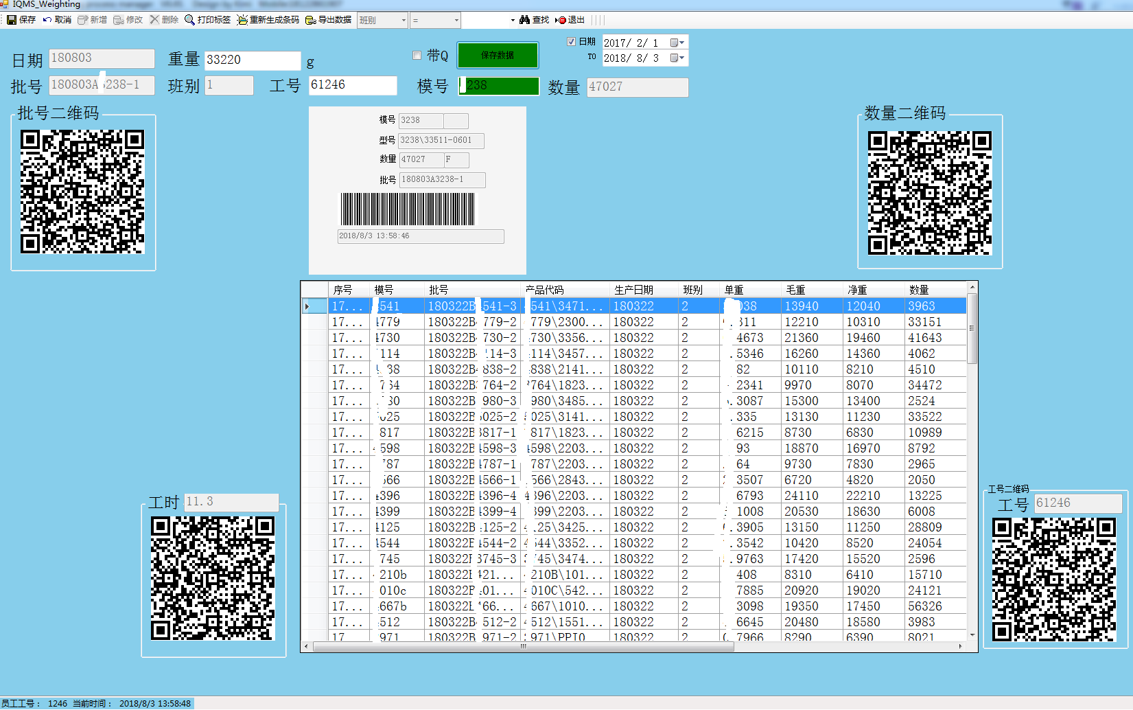Click the 批号 cell 180322B 980-3
Image resolution: width=1133 pixels, height=710 pixels.
pyautogui.click(x=473, y=401)
